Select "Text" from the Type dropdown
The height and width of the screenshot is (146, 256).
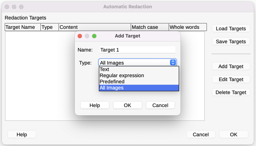104,69
